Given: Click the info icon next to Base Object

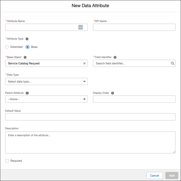Looking at the screenshot, I should [25, 57].
